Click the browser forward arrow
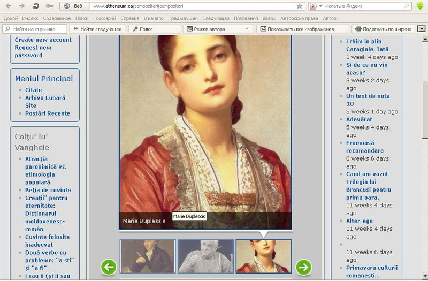This screenshot has height=281, width=428. coord(22,6)
